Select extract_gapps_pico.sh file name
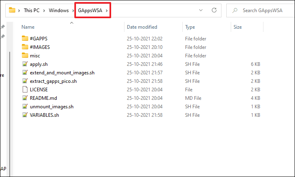295x177 pixels. click(53, 81)
